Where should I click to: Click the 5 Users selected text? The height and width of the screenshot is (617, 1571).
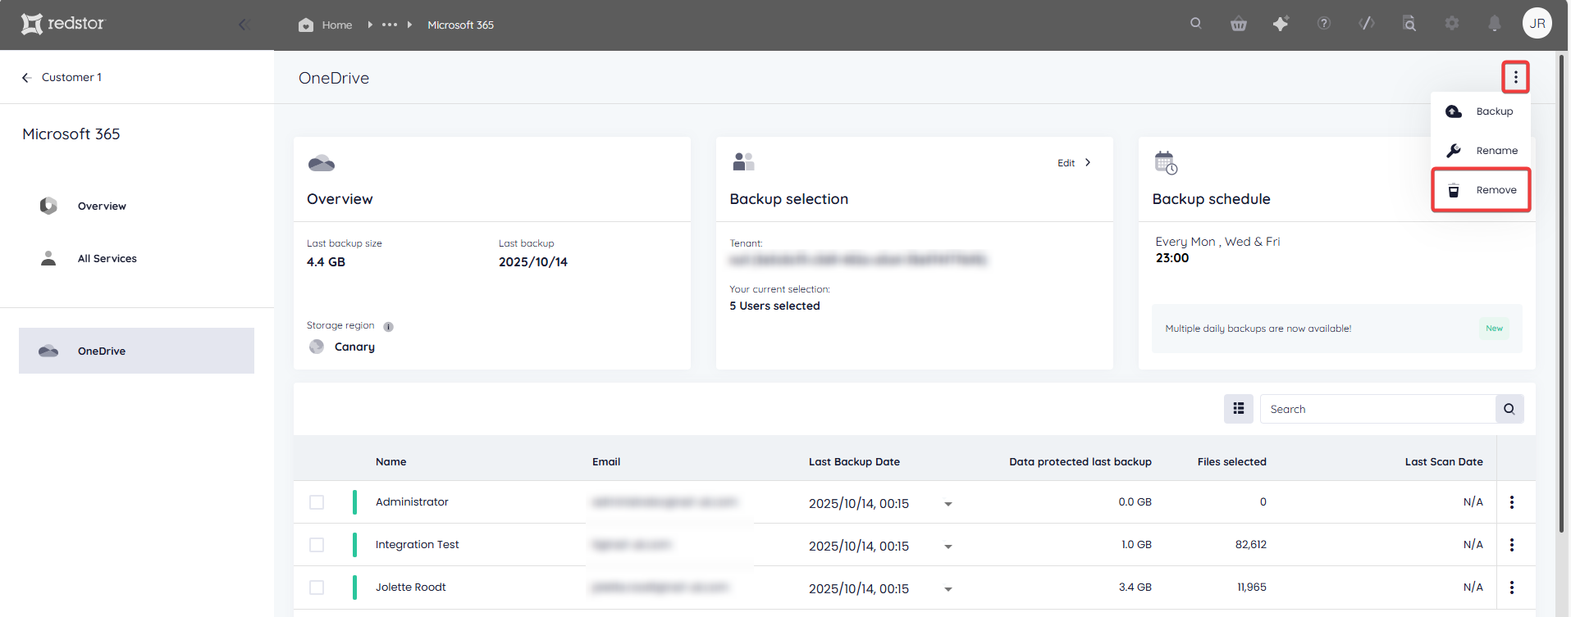(x=774, y=306)
